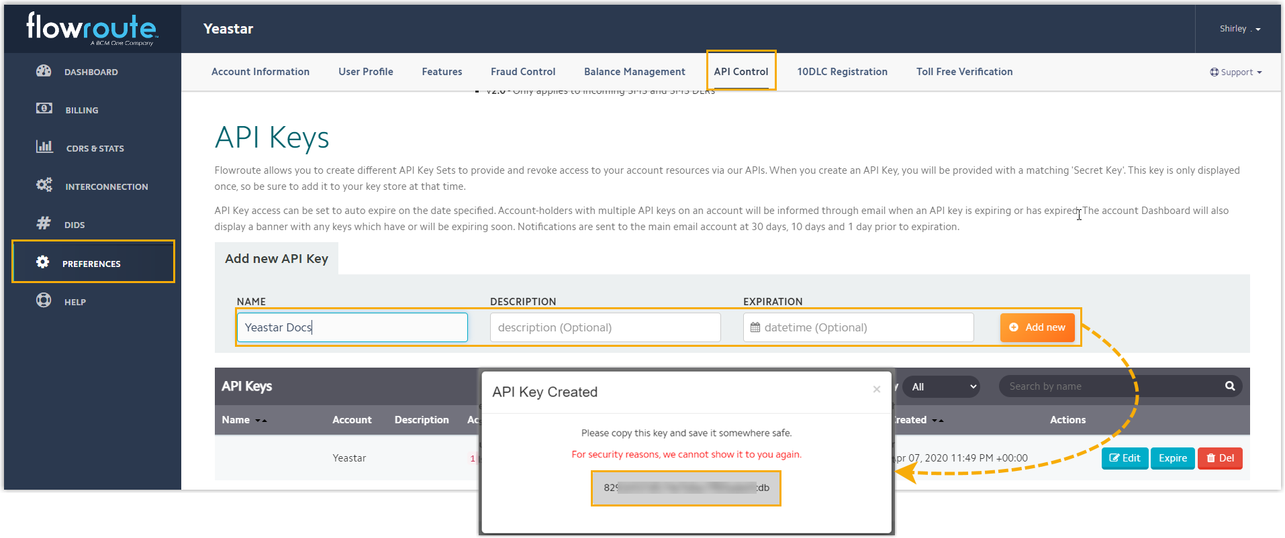Expand the Shirley user account menu
The width and height of the screenshot is (1285, 538).
(1239, 29)
